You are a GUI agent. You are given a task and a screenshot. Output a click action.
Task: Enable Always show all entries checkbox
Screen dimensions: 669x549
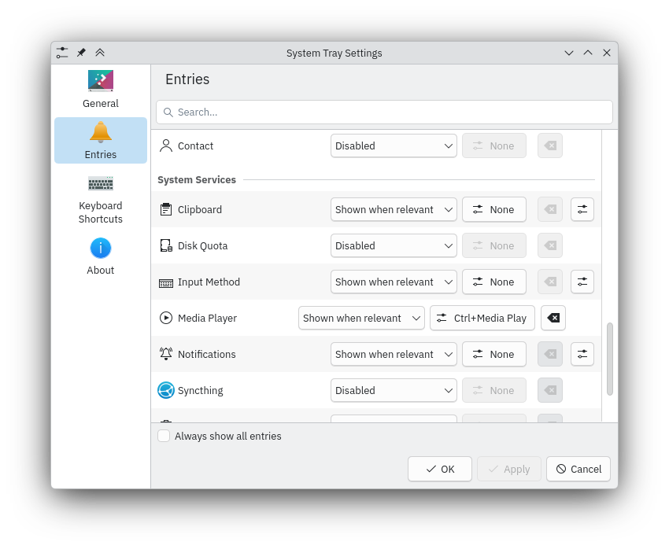coord(164,436)
